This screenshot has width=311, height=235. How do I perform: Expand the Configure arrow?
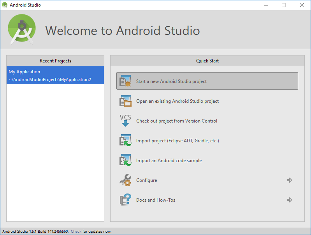tap(290, 180)
